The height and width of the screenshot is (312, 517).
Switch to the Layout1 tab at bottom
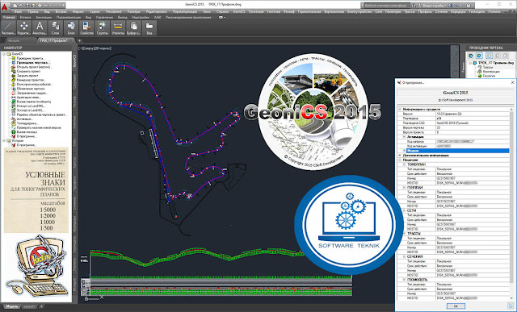[29, 306]
